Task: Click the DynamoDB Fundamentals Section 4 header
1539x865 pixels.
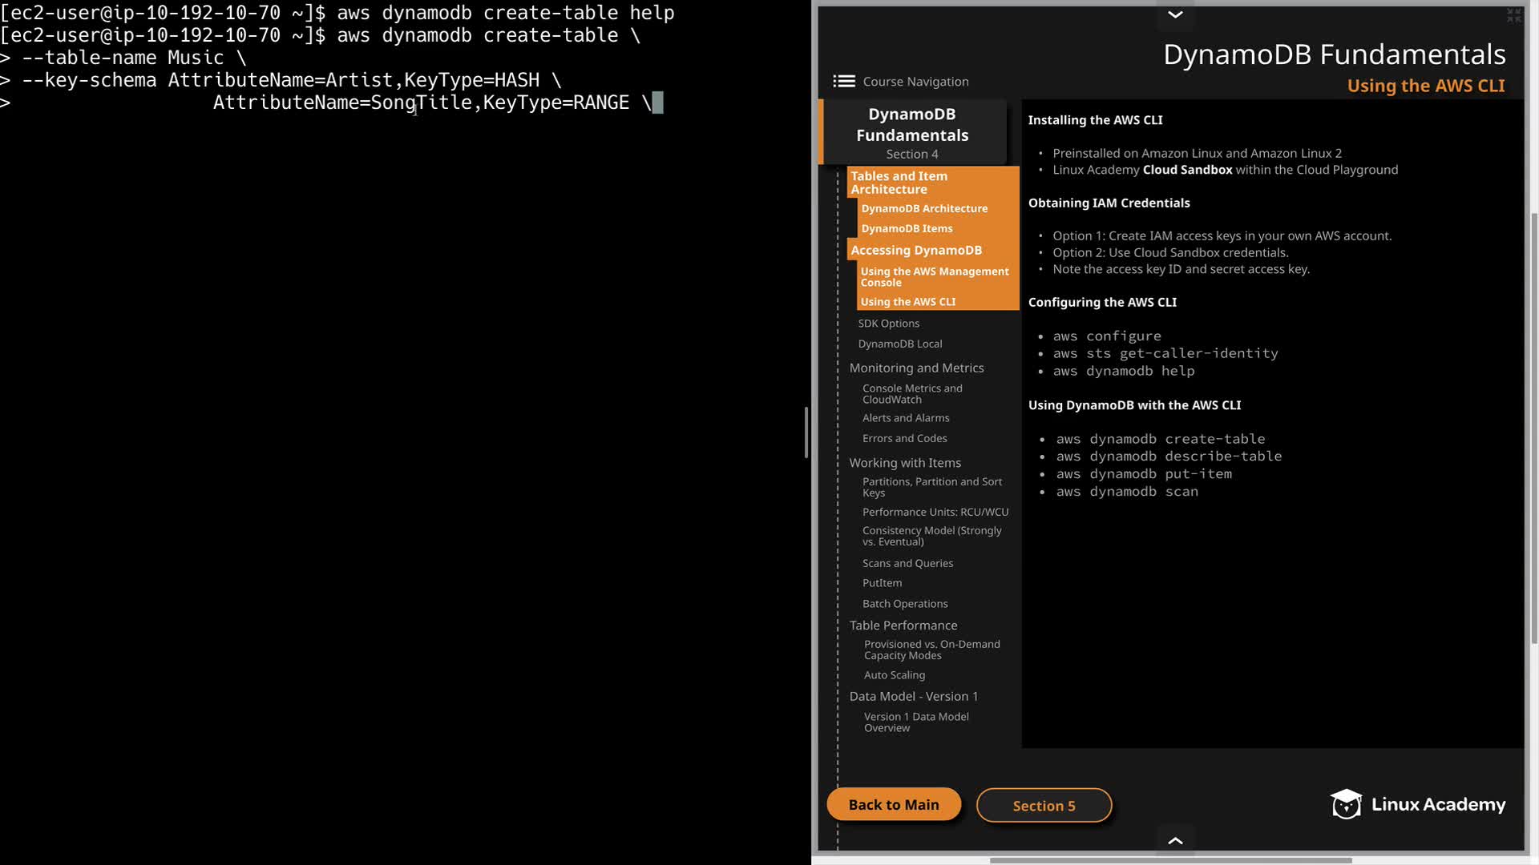Action: (912, 132)
